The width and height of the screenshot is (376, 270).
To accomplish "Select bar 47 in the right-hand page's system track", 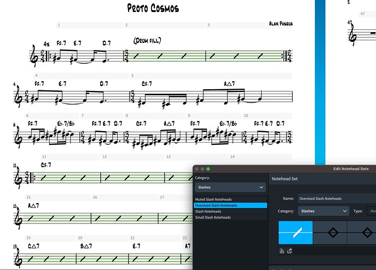I will 367,14.
